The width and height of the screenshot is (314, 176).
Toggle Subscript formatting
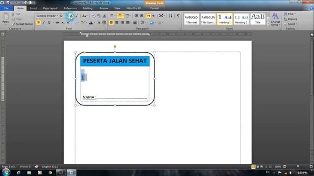point(63,22)
